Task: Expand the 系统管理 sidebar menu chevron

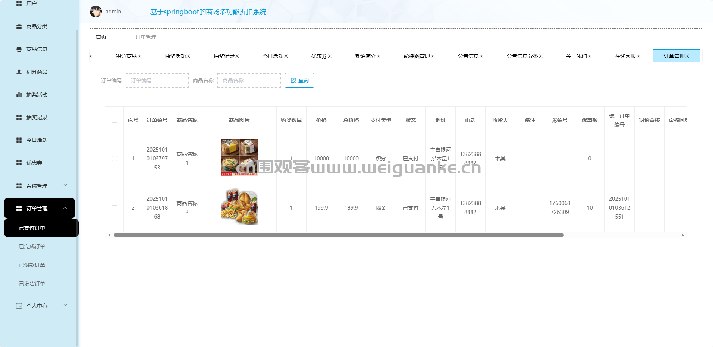Action: click(x=65, y=185)
